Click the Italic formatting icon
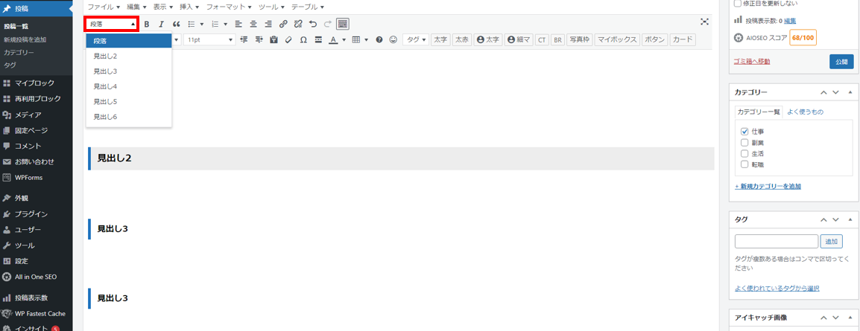This screenshot has height=331, width=860. pos(161,24)
